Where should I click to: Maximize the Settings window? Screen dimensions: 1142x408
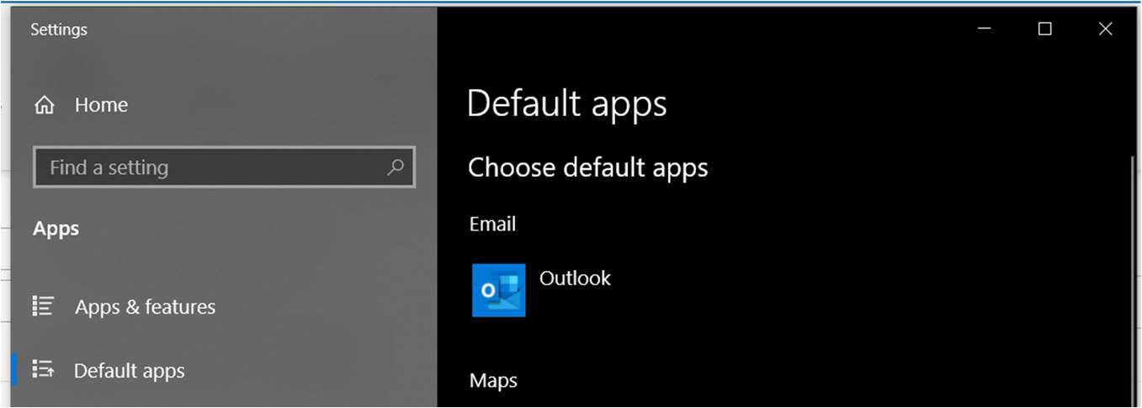pos(1044,29)
